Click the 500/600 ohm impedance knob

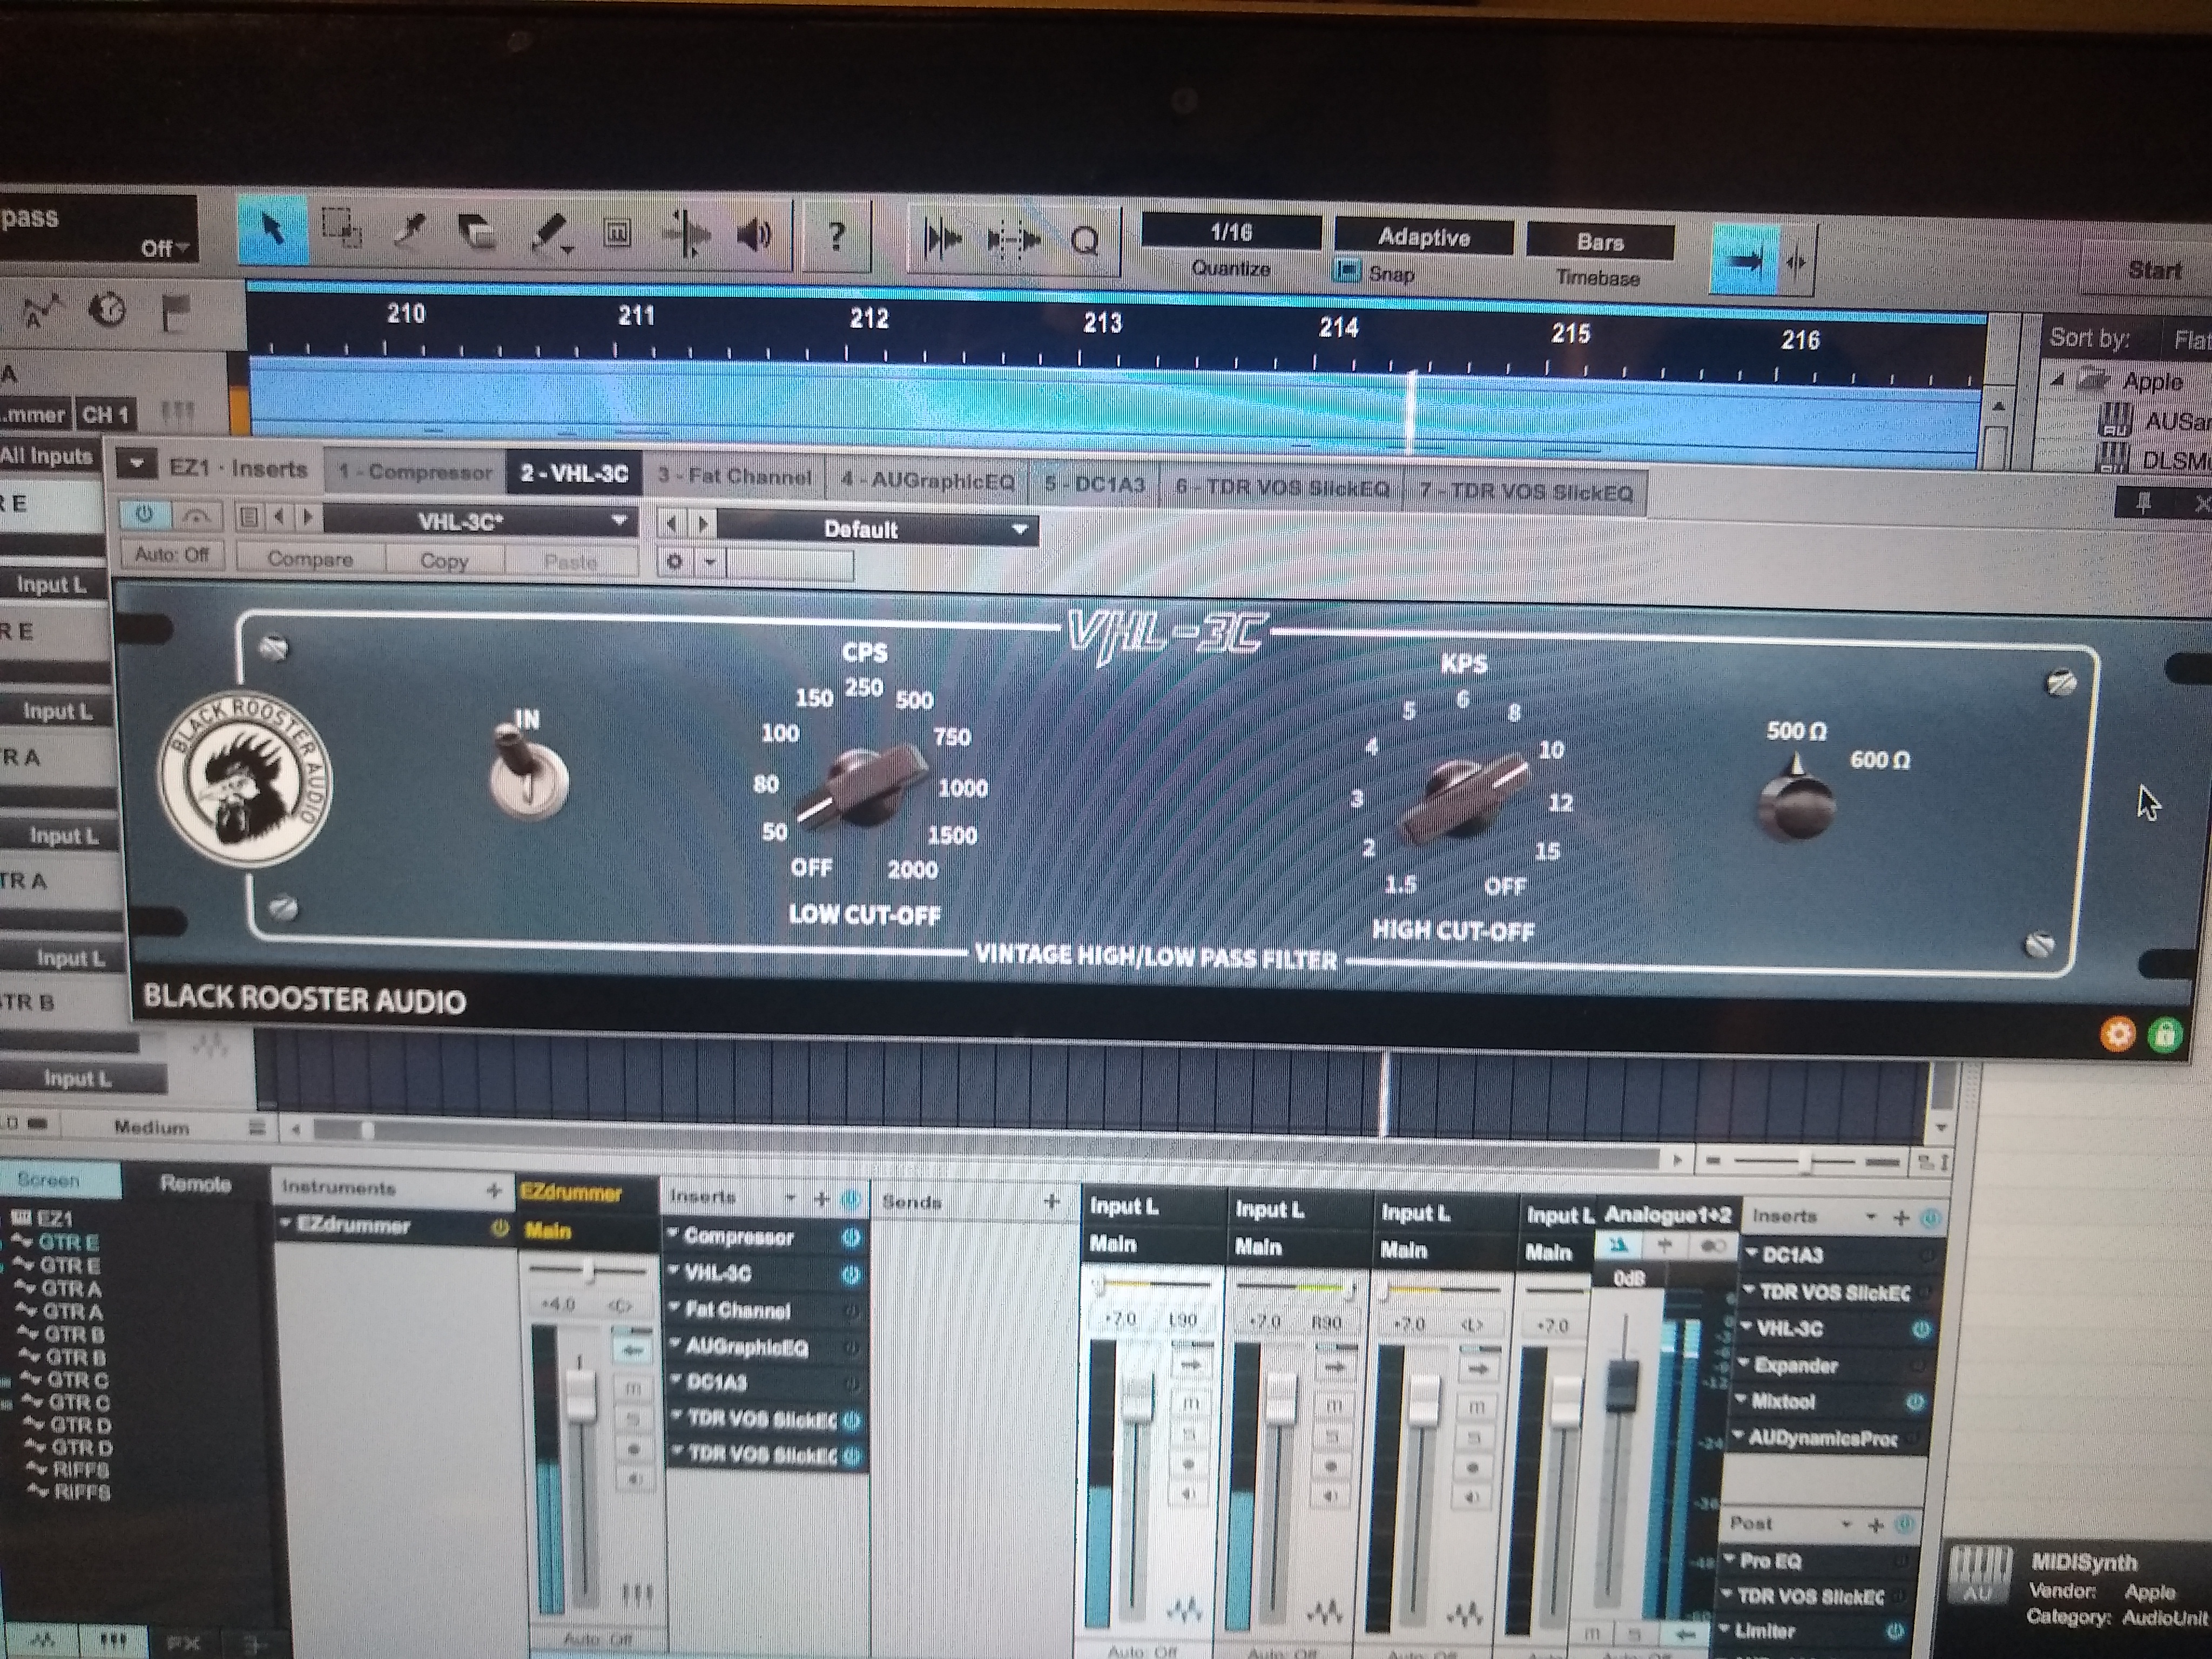[x=1796, y=799]
